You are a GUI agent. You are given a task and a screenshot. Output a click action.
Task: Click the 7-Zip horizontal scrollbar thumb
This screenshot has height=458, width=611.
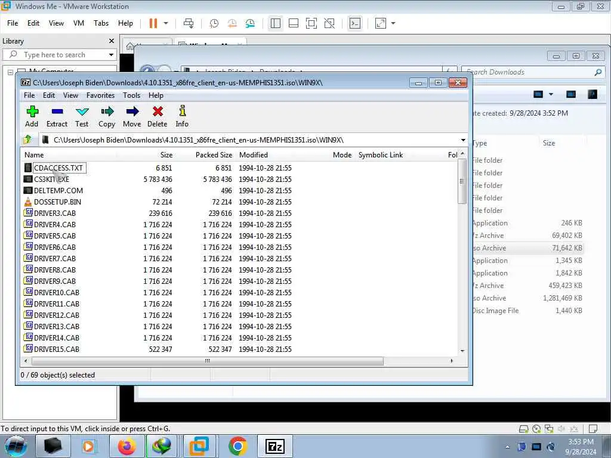click(207, 361)
